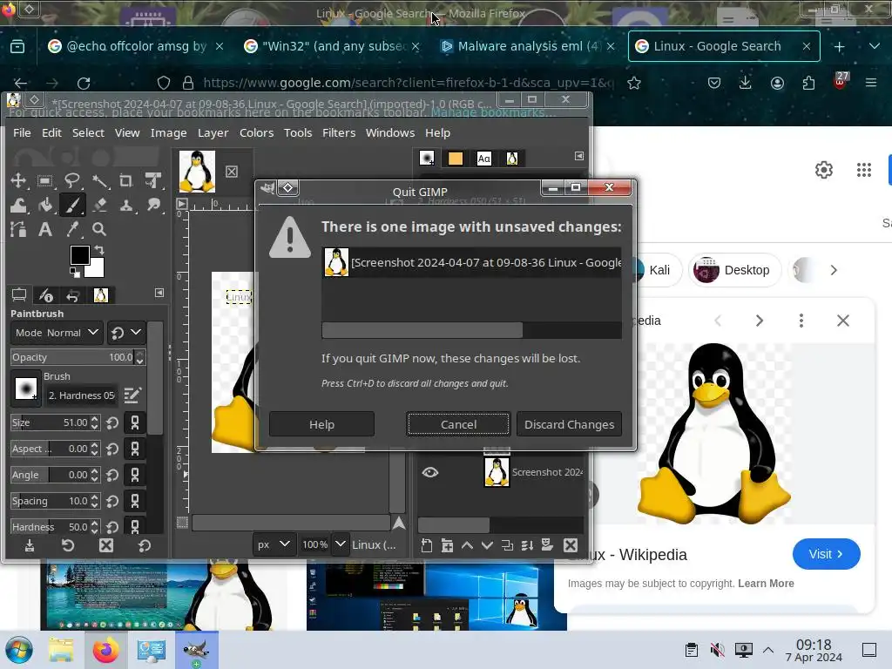Viewport: 892px width, 669px height.
Task: Reset colors to default black and white
Action: click(x=74, y=273)
